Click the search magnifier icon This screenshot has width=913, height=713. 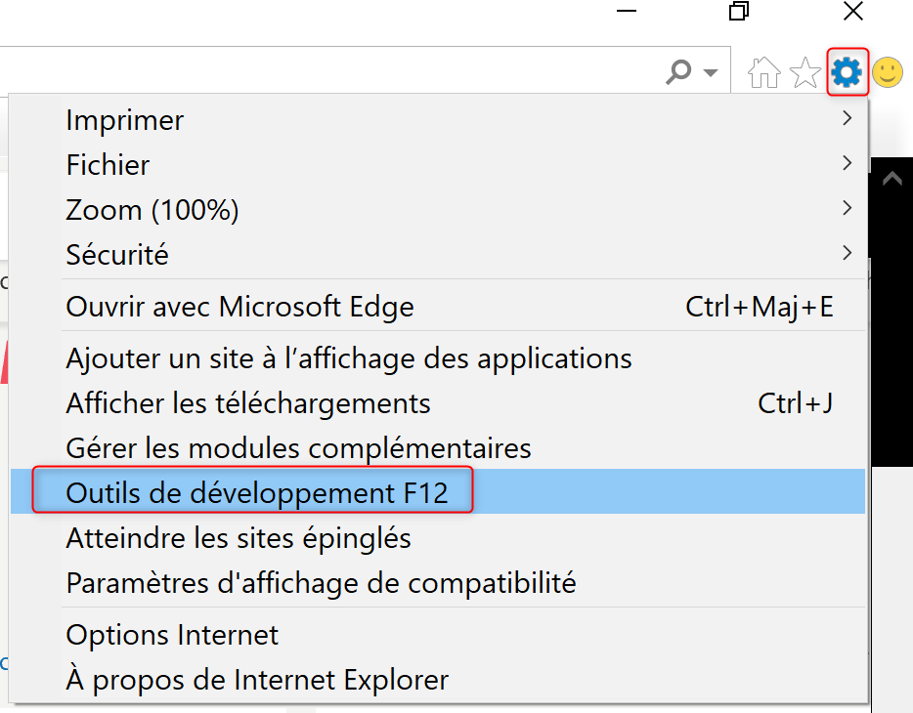coord(679,72)
